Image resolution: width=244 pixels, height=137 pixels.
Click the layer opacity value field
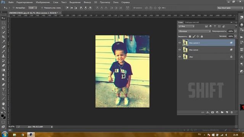[x=230, y=31]
